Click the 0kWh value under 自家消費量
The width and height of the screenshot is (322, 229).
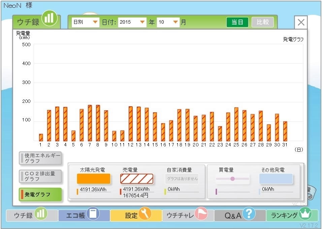173,189
